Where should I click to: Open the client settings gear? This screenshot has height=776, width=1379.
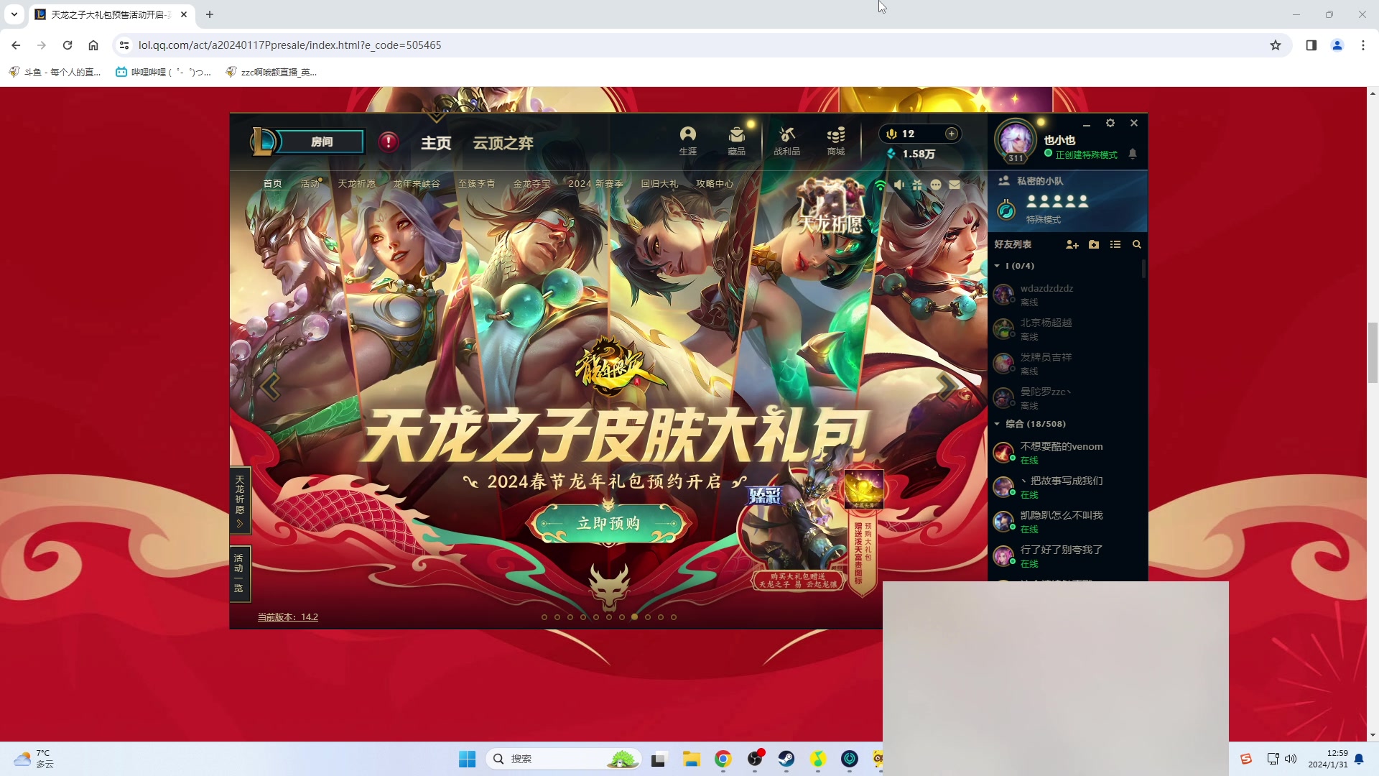[1110, 123]
